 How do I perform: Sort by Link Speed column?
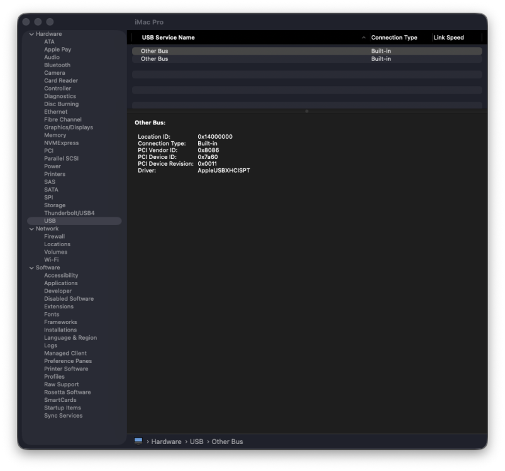pyautogui.click(x=448, y=38)
